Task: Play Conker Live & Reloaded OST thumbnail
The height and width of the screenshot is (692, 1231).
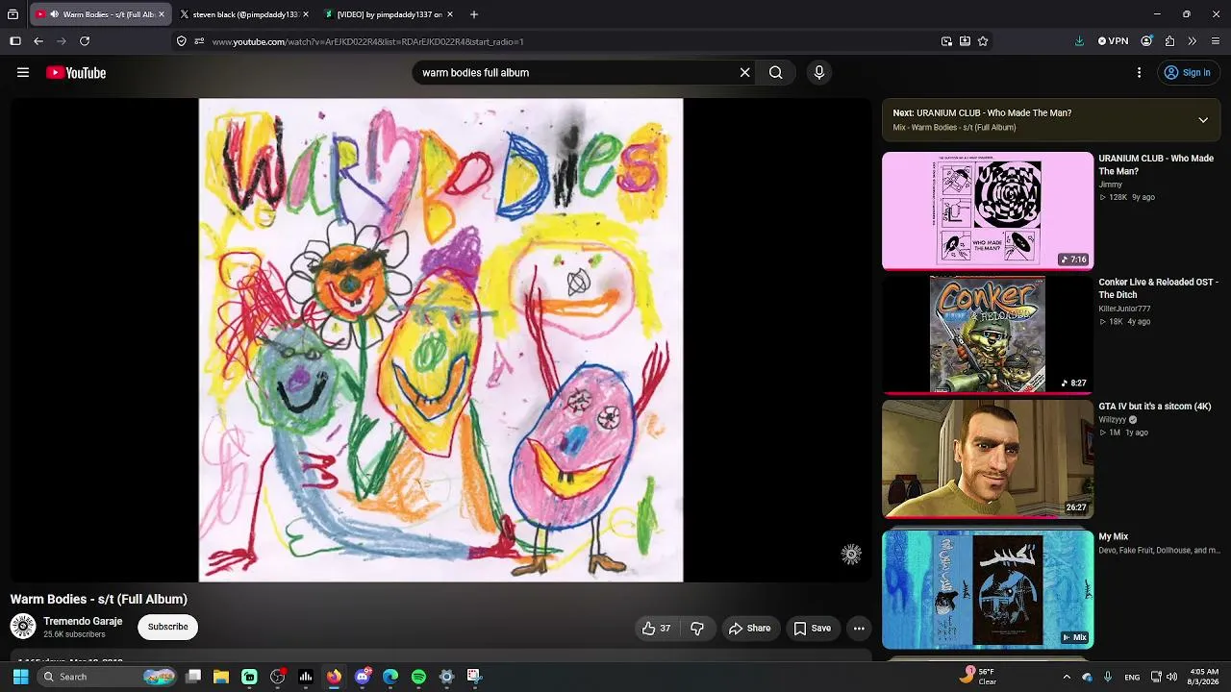Action: point(988,334)
